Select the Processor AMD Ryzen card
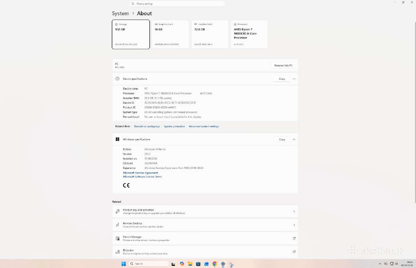The image size is (416, 268). click(x=249, y=34)
